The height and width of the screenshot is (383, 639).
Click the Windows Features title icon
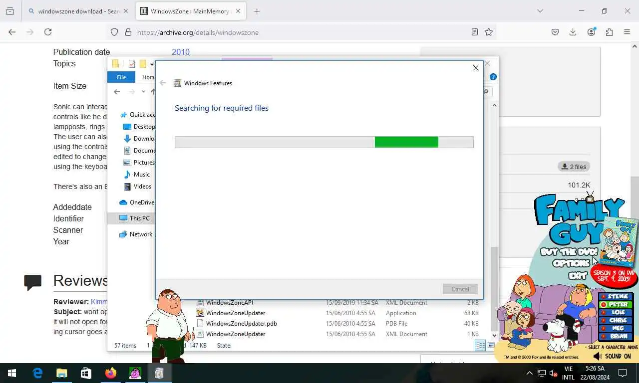(x=177, y=83)
